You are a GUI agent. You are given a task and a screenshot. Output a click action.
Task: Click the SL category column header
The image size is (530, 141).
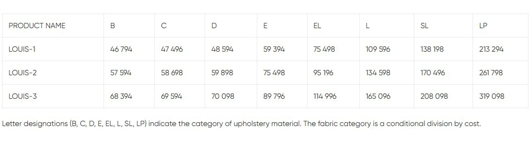pyautogui.click(x=424, y=26)
